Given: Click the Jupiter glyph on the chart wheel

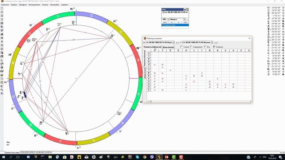Looking at the screenshot, I should tap(21, 63).
